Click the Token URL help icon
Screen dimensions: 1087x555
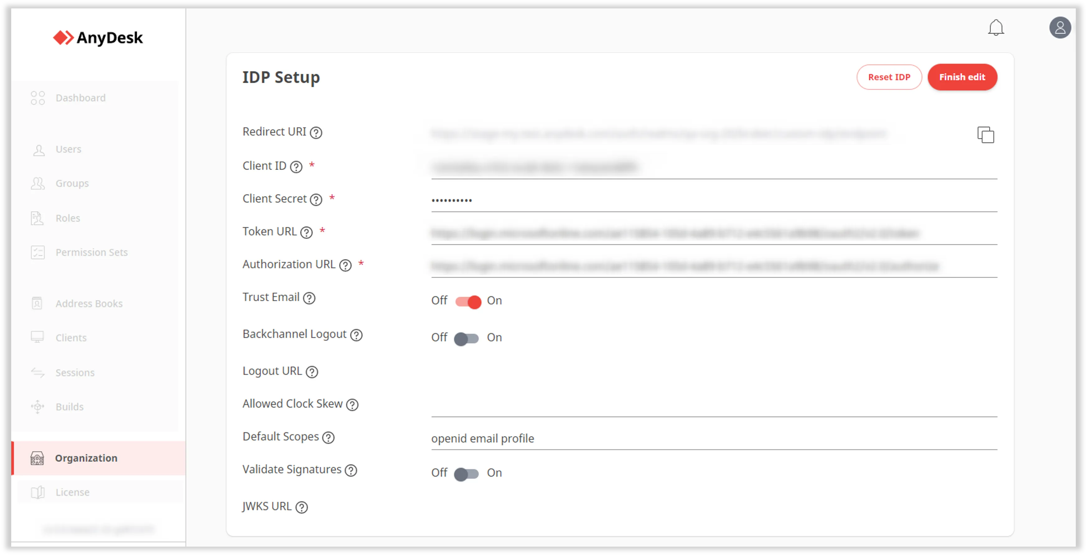pos(306,232)
